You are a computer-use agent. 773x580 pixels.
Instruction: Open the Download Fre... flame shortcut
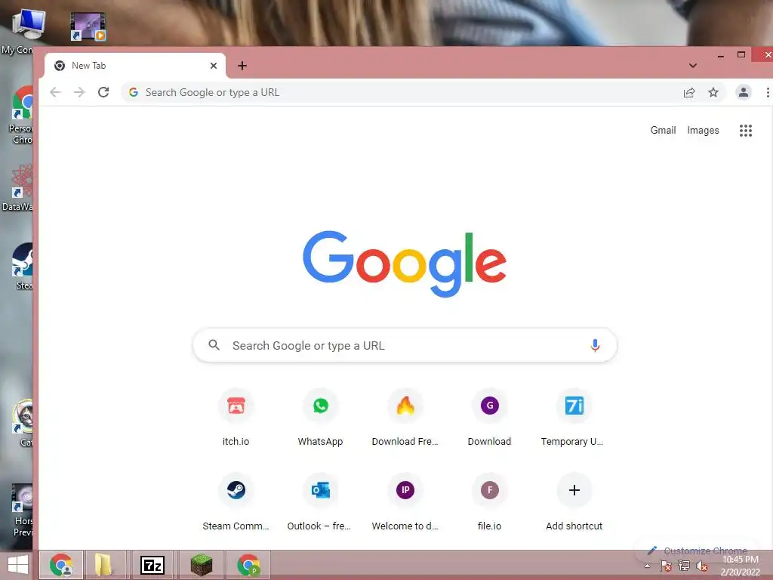[x=405, y=418]
